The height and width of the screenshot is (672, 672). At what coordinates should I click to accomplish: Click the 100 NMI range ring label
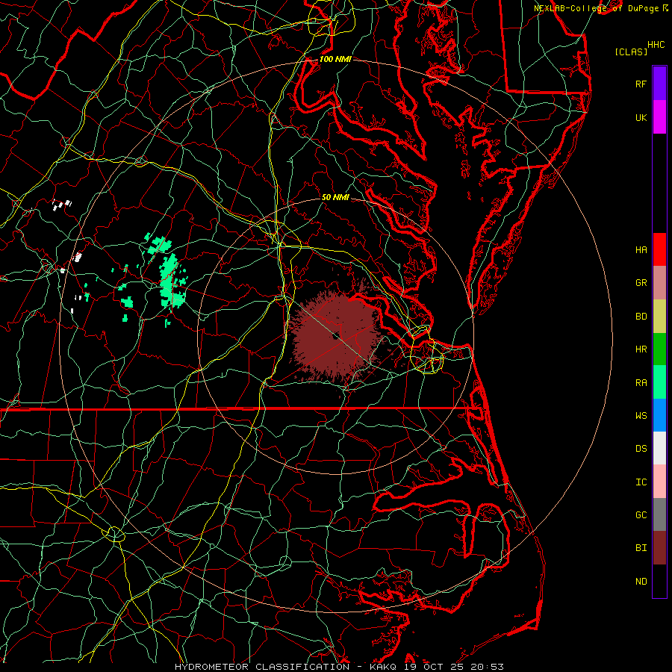click(335, 59)
